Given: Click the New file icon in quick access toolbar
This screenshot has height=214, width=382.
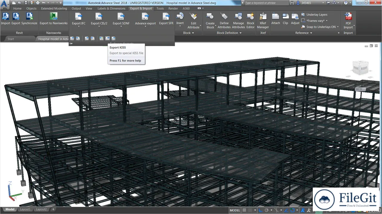Looking at the screenshot, I should 14,3.
